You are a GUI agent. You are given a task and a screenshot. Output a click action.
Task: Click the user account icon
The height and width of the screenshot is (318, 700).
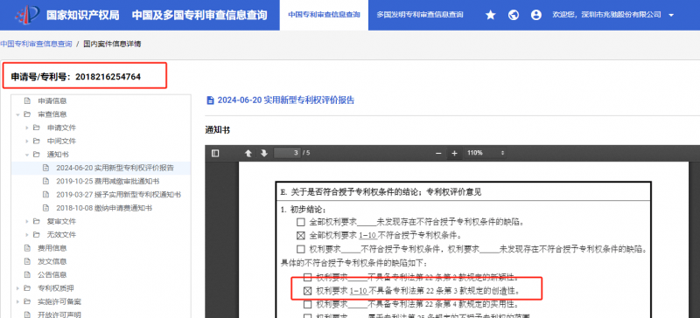click(x=536, y=15)
